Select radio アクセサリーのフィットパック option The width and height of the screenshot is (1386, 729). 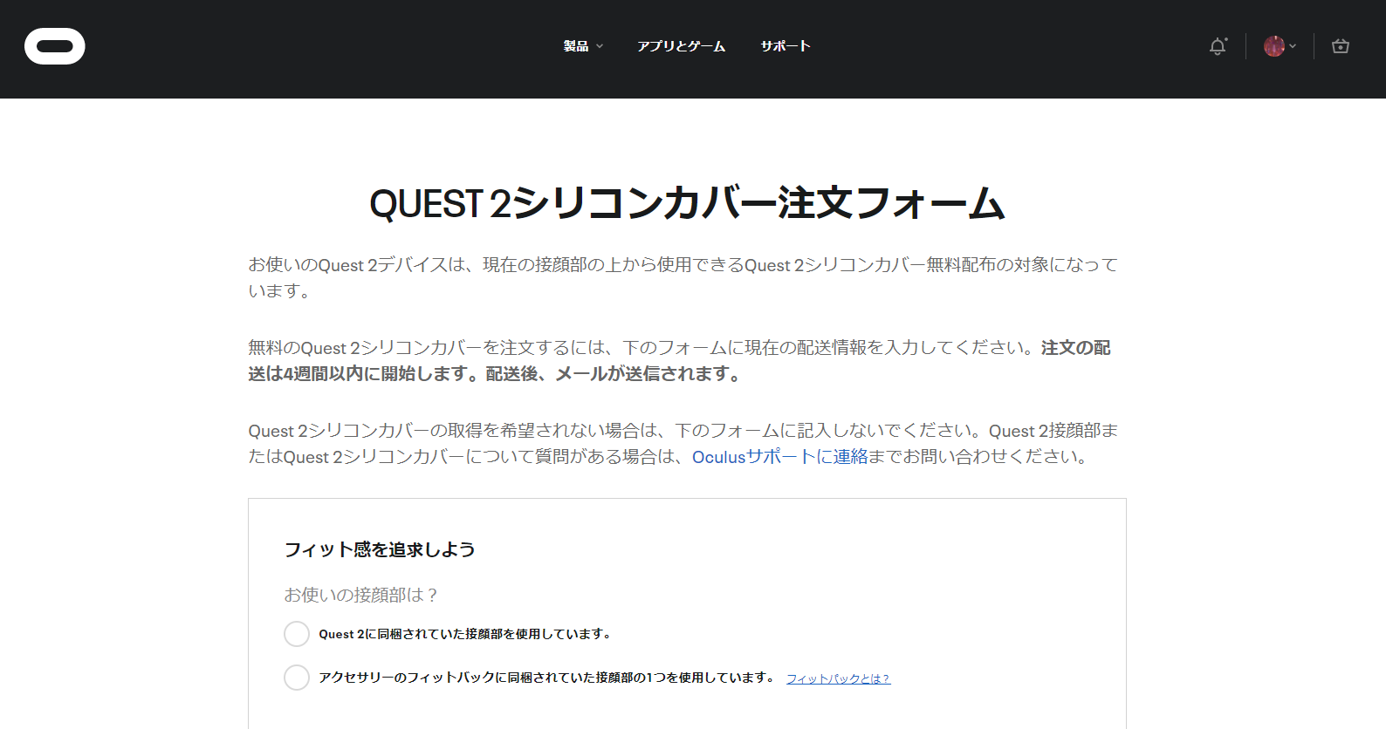point(297,678)
